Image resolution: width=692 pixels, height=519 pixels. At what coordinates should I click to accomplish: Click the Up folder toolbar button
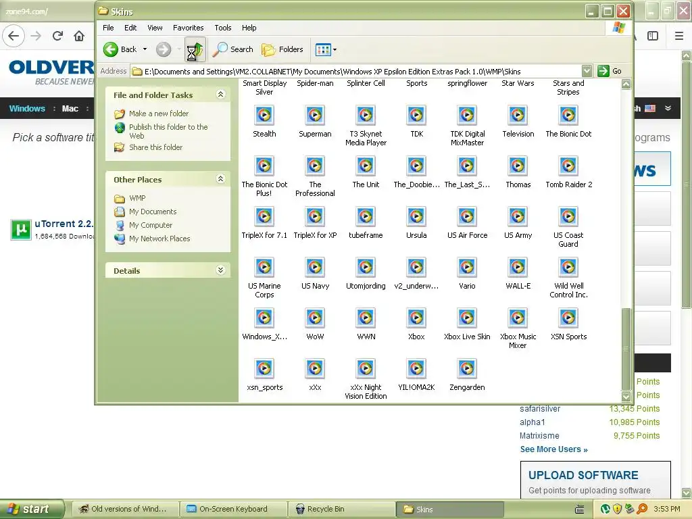pyautogui.click(x=195, y=50)
